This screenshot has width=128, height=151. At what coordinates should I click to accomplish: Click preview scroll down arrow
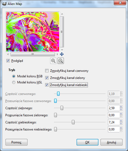point(62,50)
